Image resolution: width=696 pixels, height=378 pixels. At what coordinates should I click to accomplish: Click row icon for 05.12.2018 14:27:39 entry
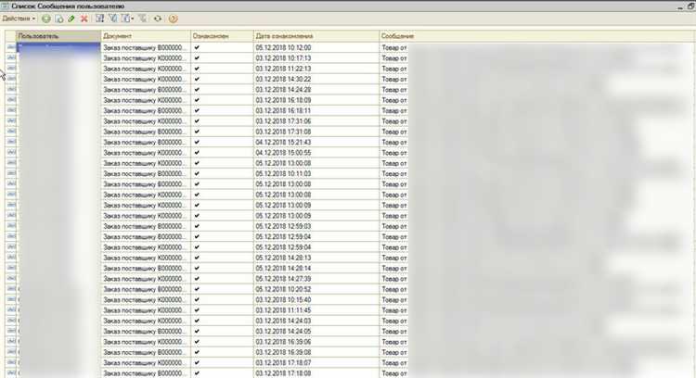pyautogui.click(x=11, y=279)
